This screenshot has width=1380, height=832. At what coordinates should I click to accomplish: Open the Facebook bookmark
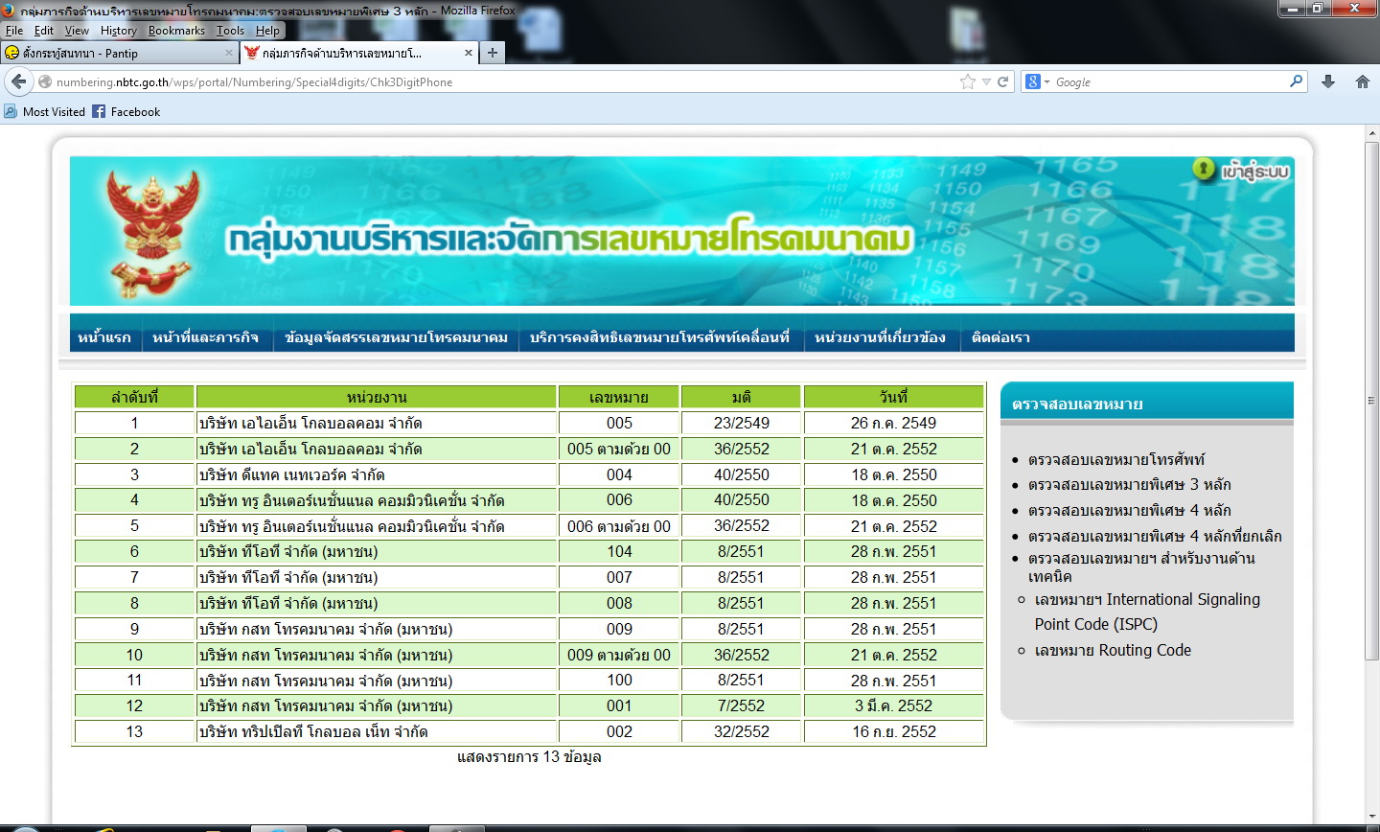pyautogui.click(x=126, y=112)
